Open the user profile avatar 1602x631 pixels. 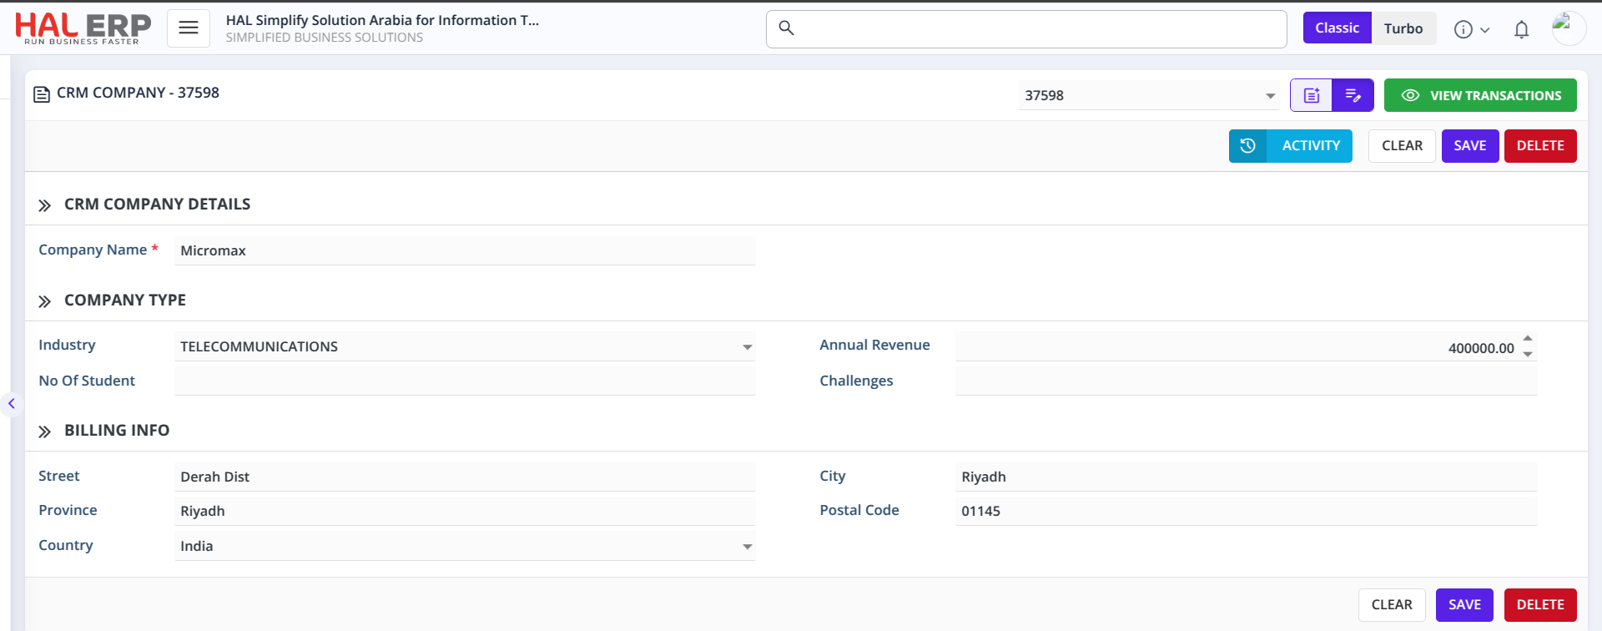pos(1568,28)
